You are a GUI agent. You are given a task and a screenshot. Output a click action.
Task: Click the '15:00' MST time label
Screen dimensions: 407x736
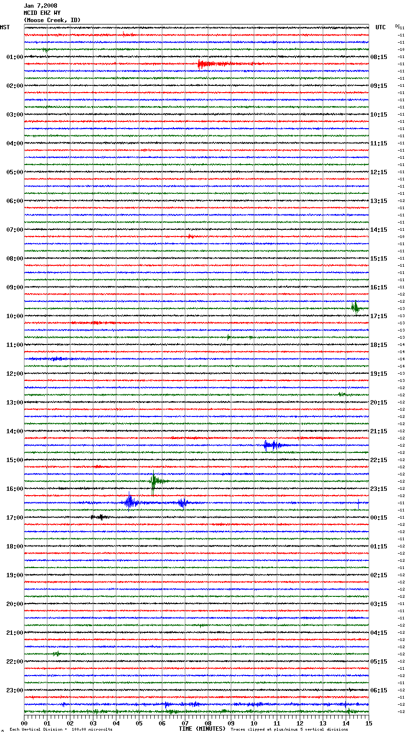(15, 460)
